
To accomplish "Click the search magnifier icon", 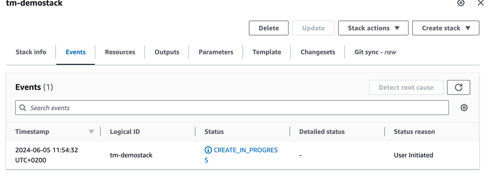I will tap(23, 108).
